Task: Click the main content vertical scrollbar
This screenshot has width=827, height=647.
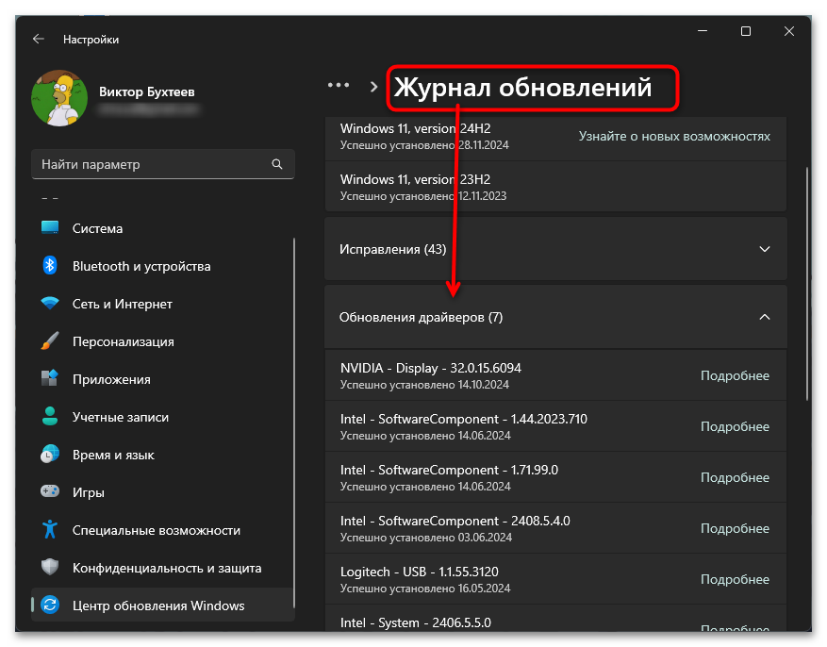Action: (807, 285)
